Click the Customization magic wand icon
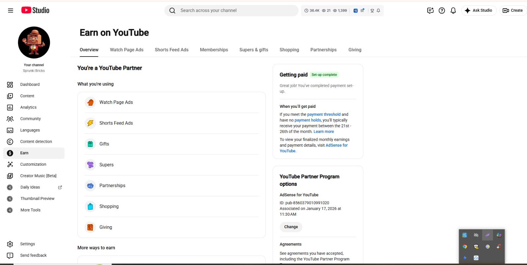 pos(10,164)
